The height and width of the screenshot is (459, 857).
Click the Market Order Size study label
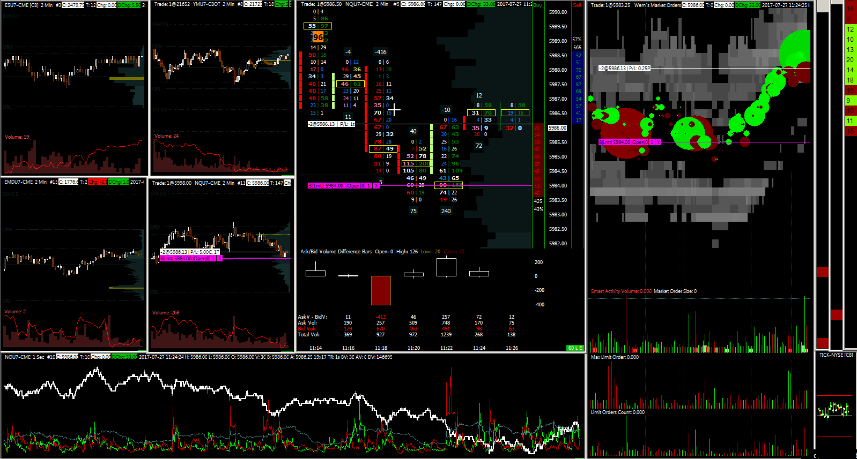pyautogui.click(x=675, y=291)
